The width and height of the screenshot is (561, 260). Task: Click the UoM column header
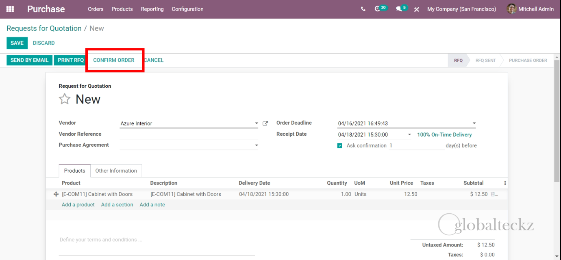[360, 183]
